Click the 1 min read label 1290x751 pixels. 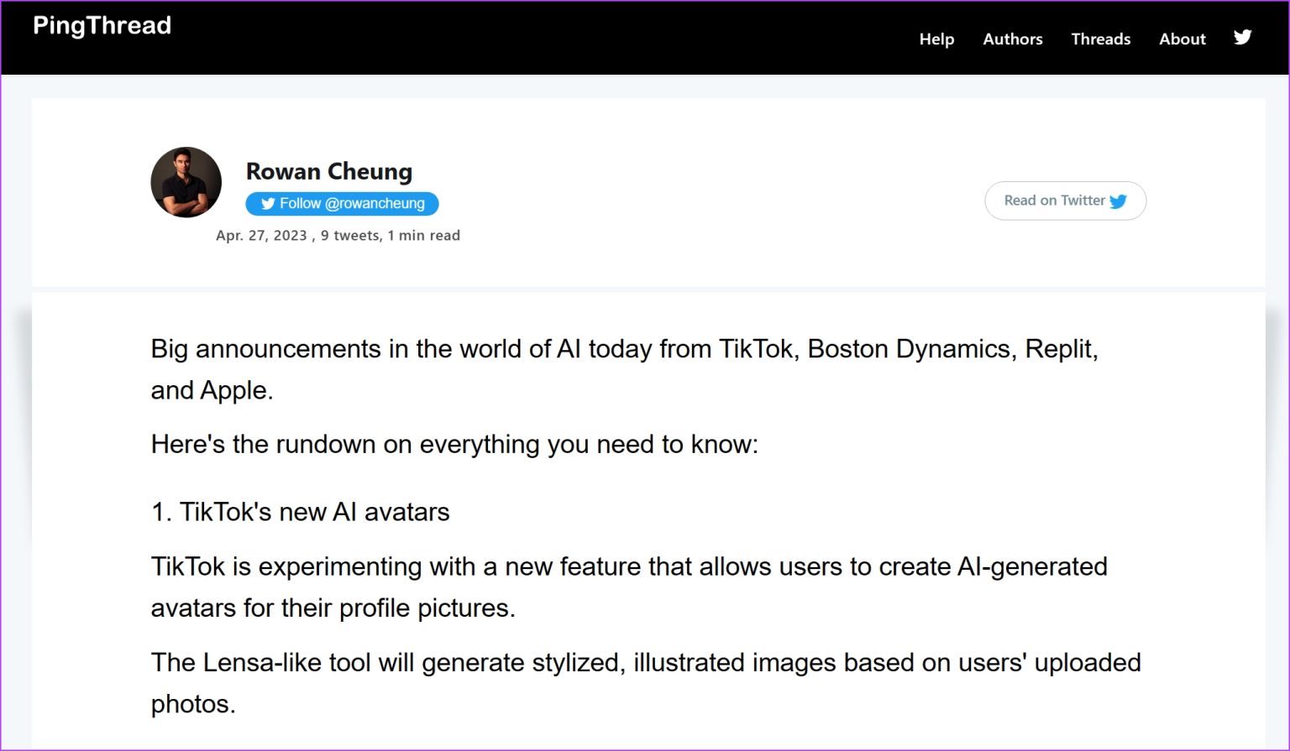coord(423,236)
